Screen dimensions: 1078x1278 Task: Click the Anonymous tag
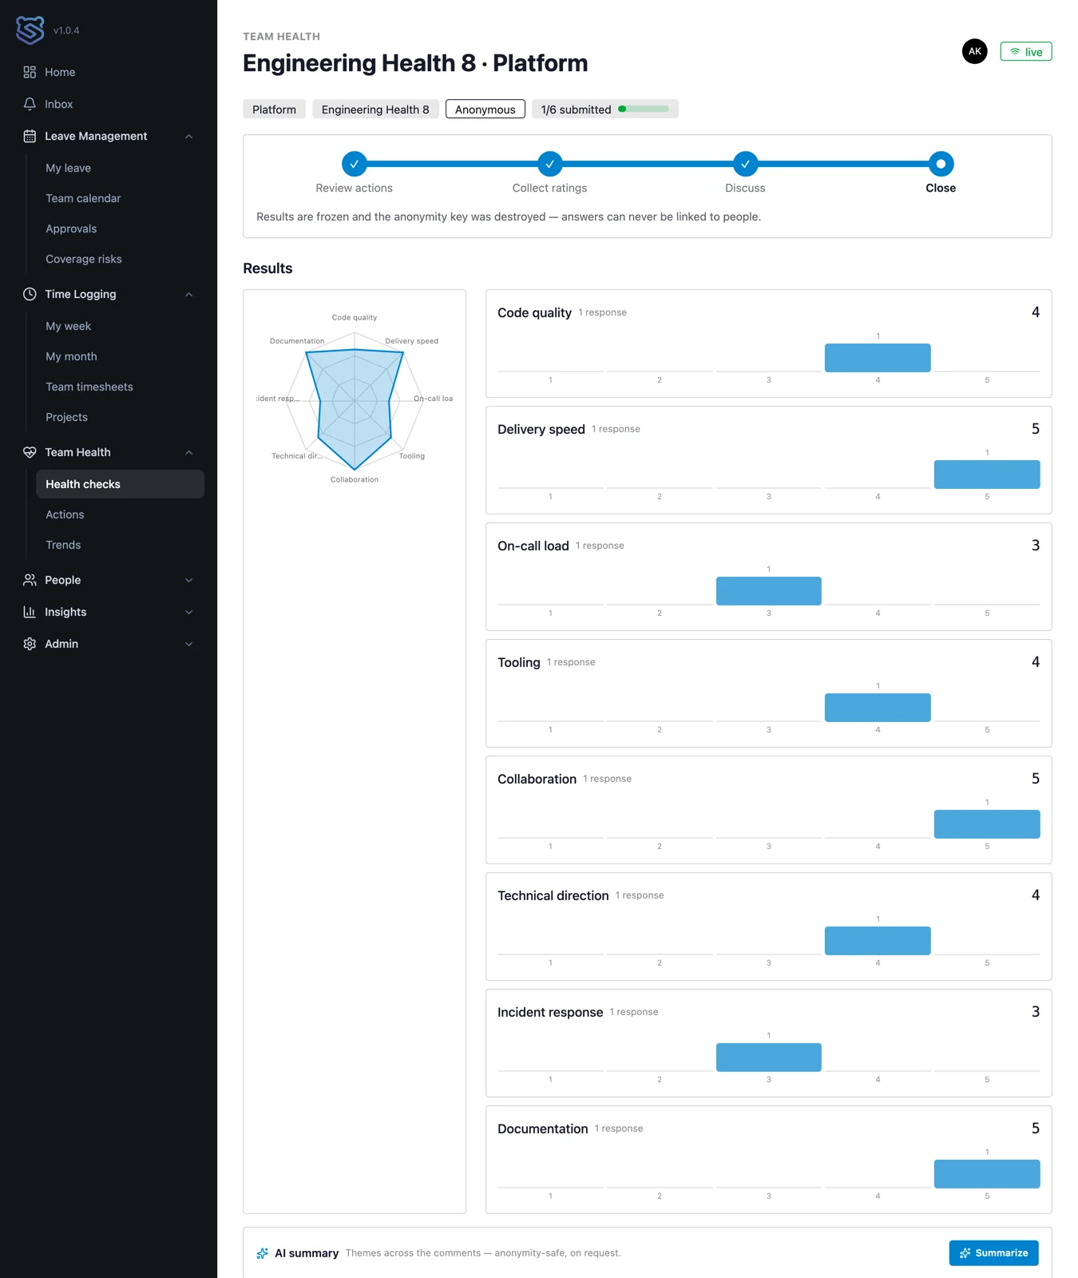click(x=485, y=109)
